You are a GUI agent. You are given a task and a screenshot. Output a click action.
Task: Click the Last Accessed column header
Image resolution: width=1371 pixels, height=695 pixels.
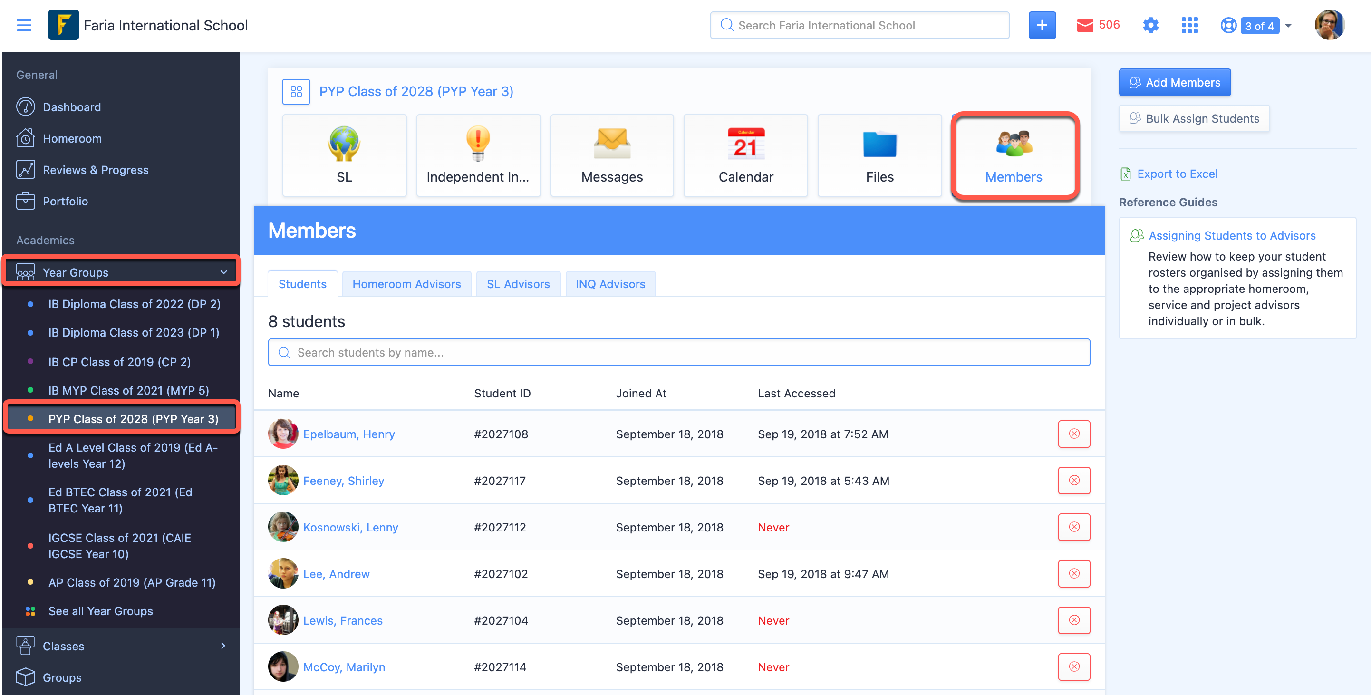[796, 393]
